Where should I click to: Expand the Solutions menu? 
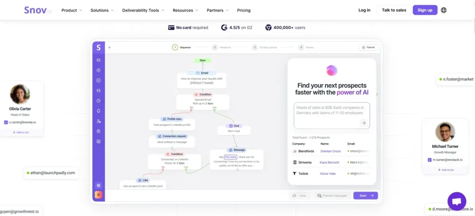102,10
